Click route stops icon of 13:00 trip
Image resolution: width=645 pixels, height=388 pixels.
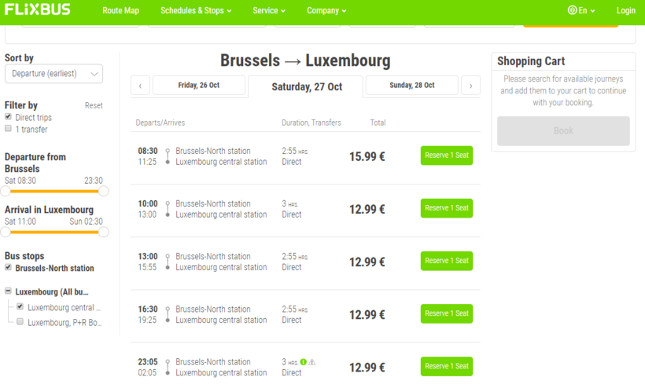[x=168, y=262]
